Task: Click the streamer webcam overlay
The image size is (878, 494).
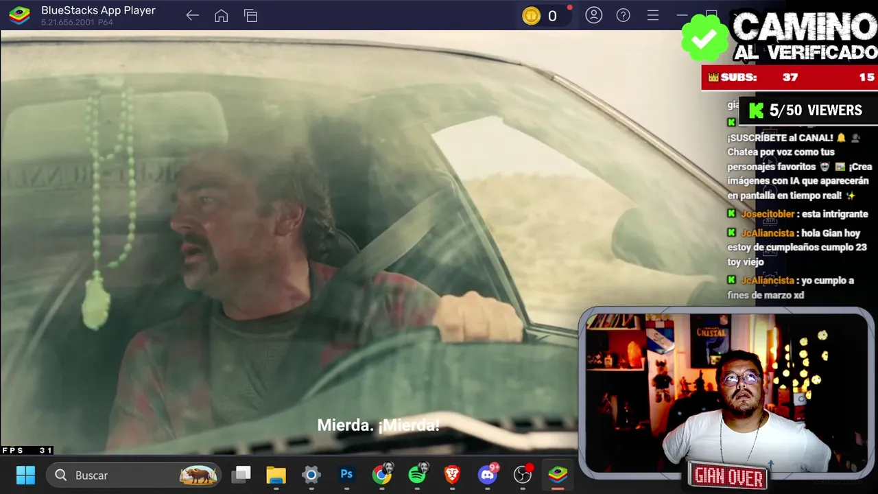Action: (x=726, y=392)
